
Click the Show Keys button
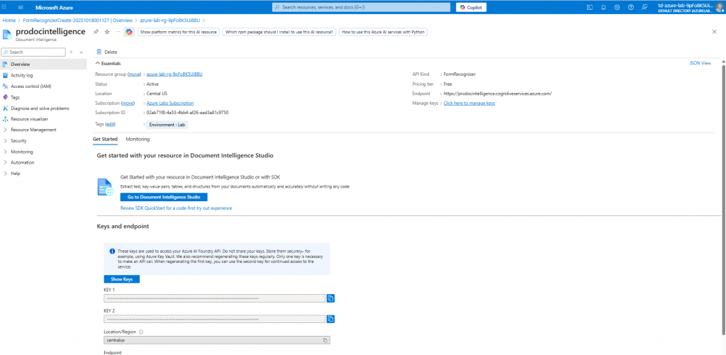122,279
